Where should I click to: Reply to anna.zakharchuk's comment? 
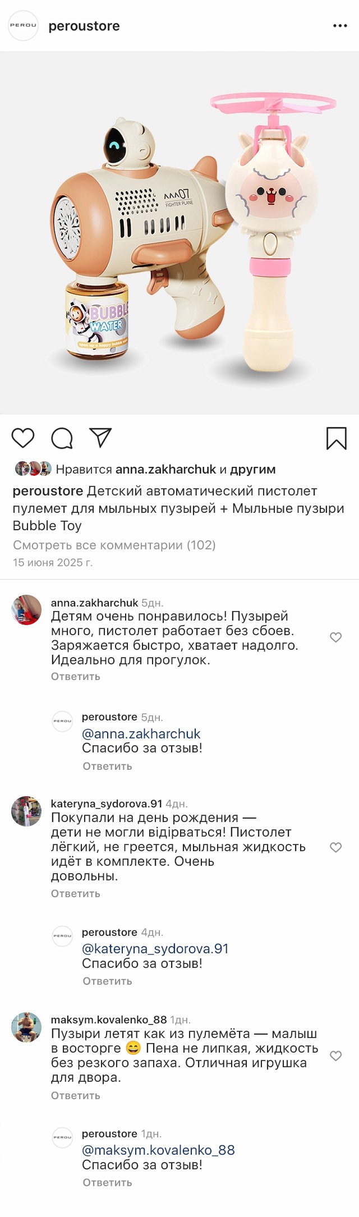pyautogui.click(x=76, y=677)
